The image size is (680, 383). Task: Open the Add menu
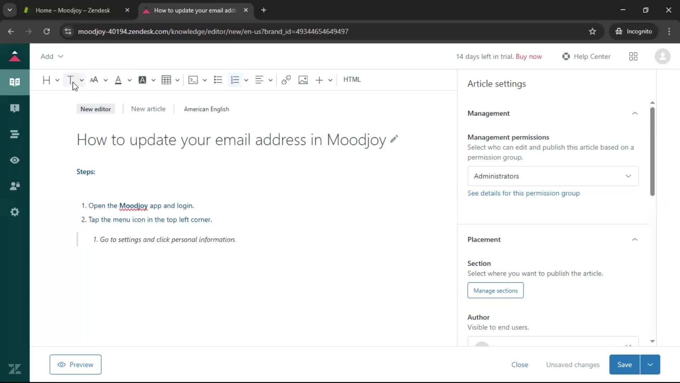52,56
